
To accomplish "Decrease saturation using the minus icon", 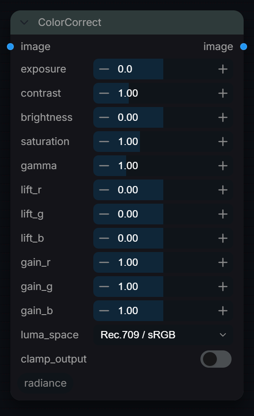I will pyautogui.click(x=104, y=142).
